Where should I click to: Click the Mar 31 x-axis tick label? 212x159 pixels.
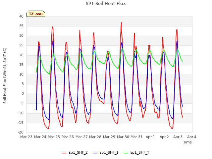click(136, 137)
